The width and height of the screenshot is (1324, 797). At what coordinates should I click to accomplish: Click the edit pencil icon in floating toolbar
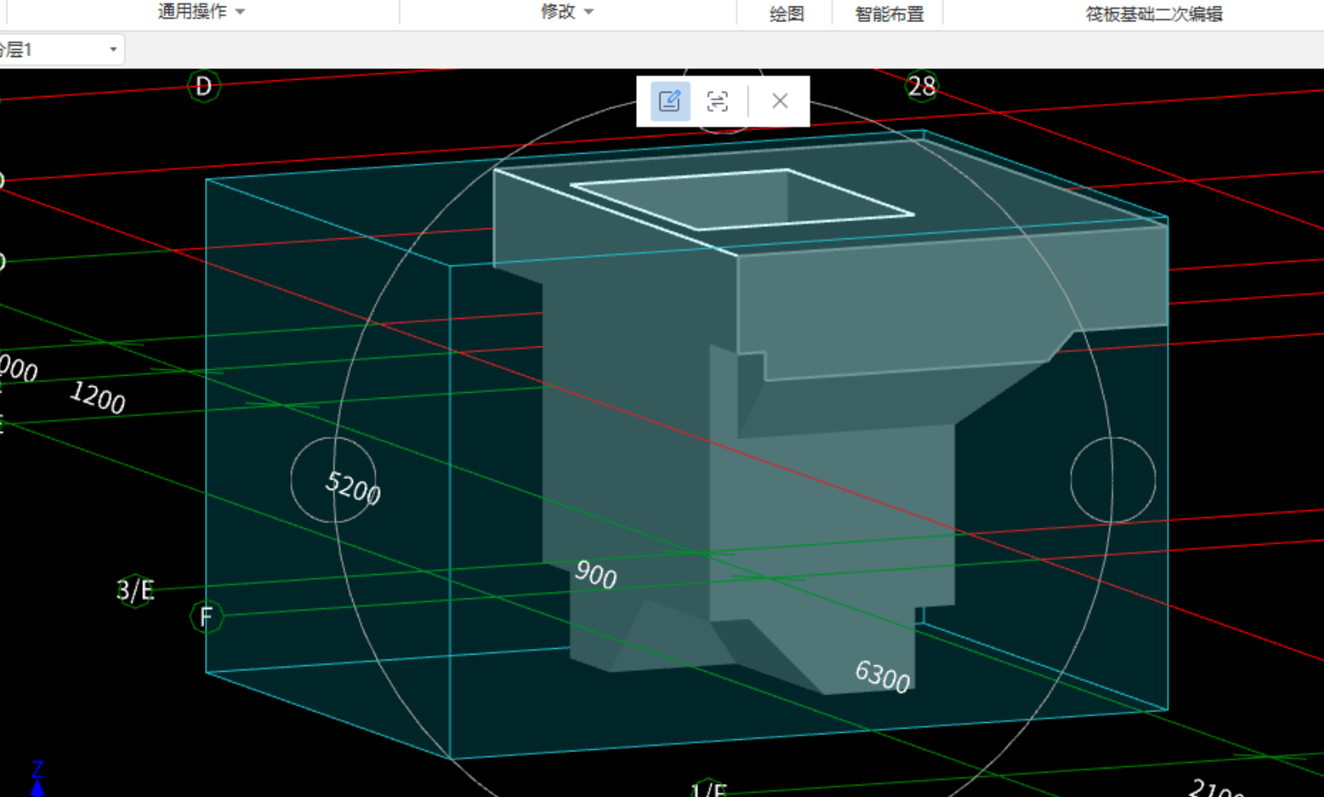click(669, 101)
